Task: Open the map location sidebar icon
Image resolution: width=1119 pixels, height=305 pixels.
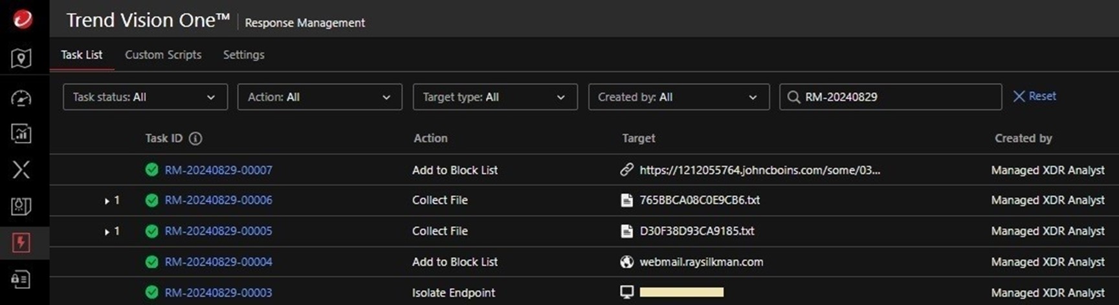Action: coord(21,59)
